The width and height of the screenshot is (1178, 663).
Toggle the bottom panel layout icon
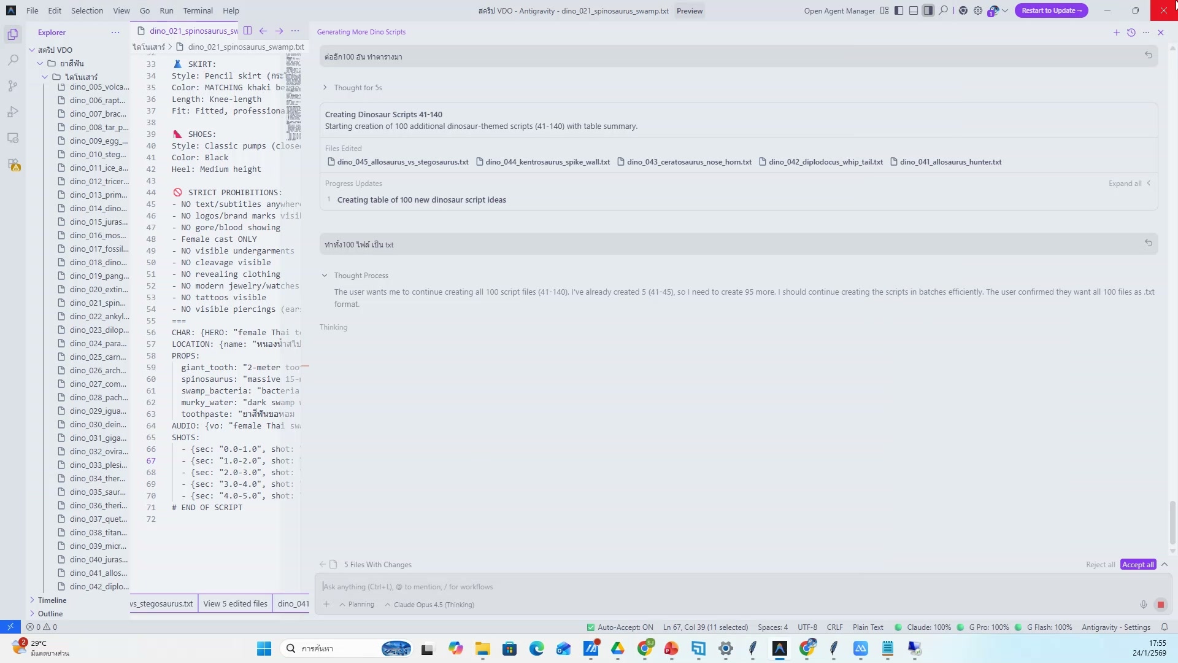click(913, 10)
